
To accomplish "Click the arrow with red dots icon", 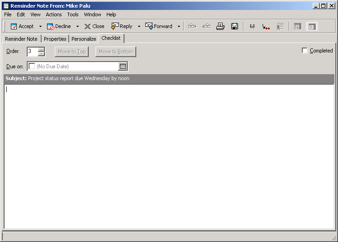I will point(266,27).
